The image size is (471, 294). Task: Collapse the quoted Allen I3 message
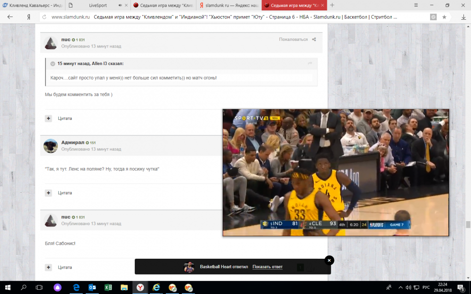click(x=53, y=64)
